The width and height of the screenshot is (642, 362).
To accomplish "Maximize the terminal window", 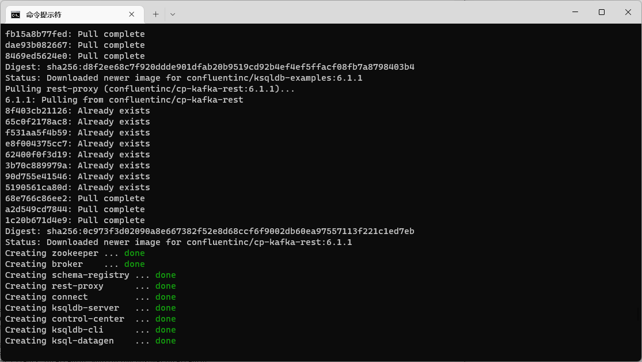I will coord(602,12).
